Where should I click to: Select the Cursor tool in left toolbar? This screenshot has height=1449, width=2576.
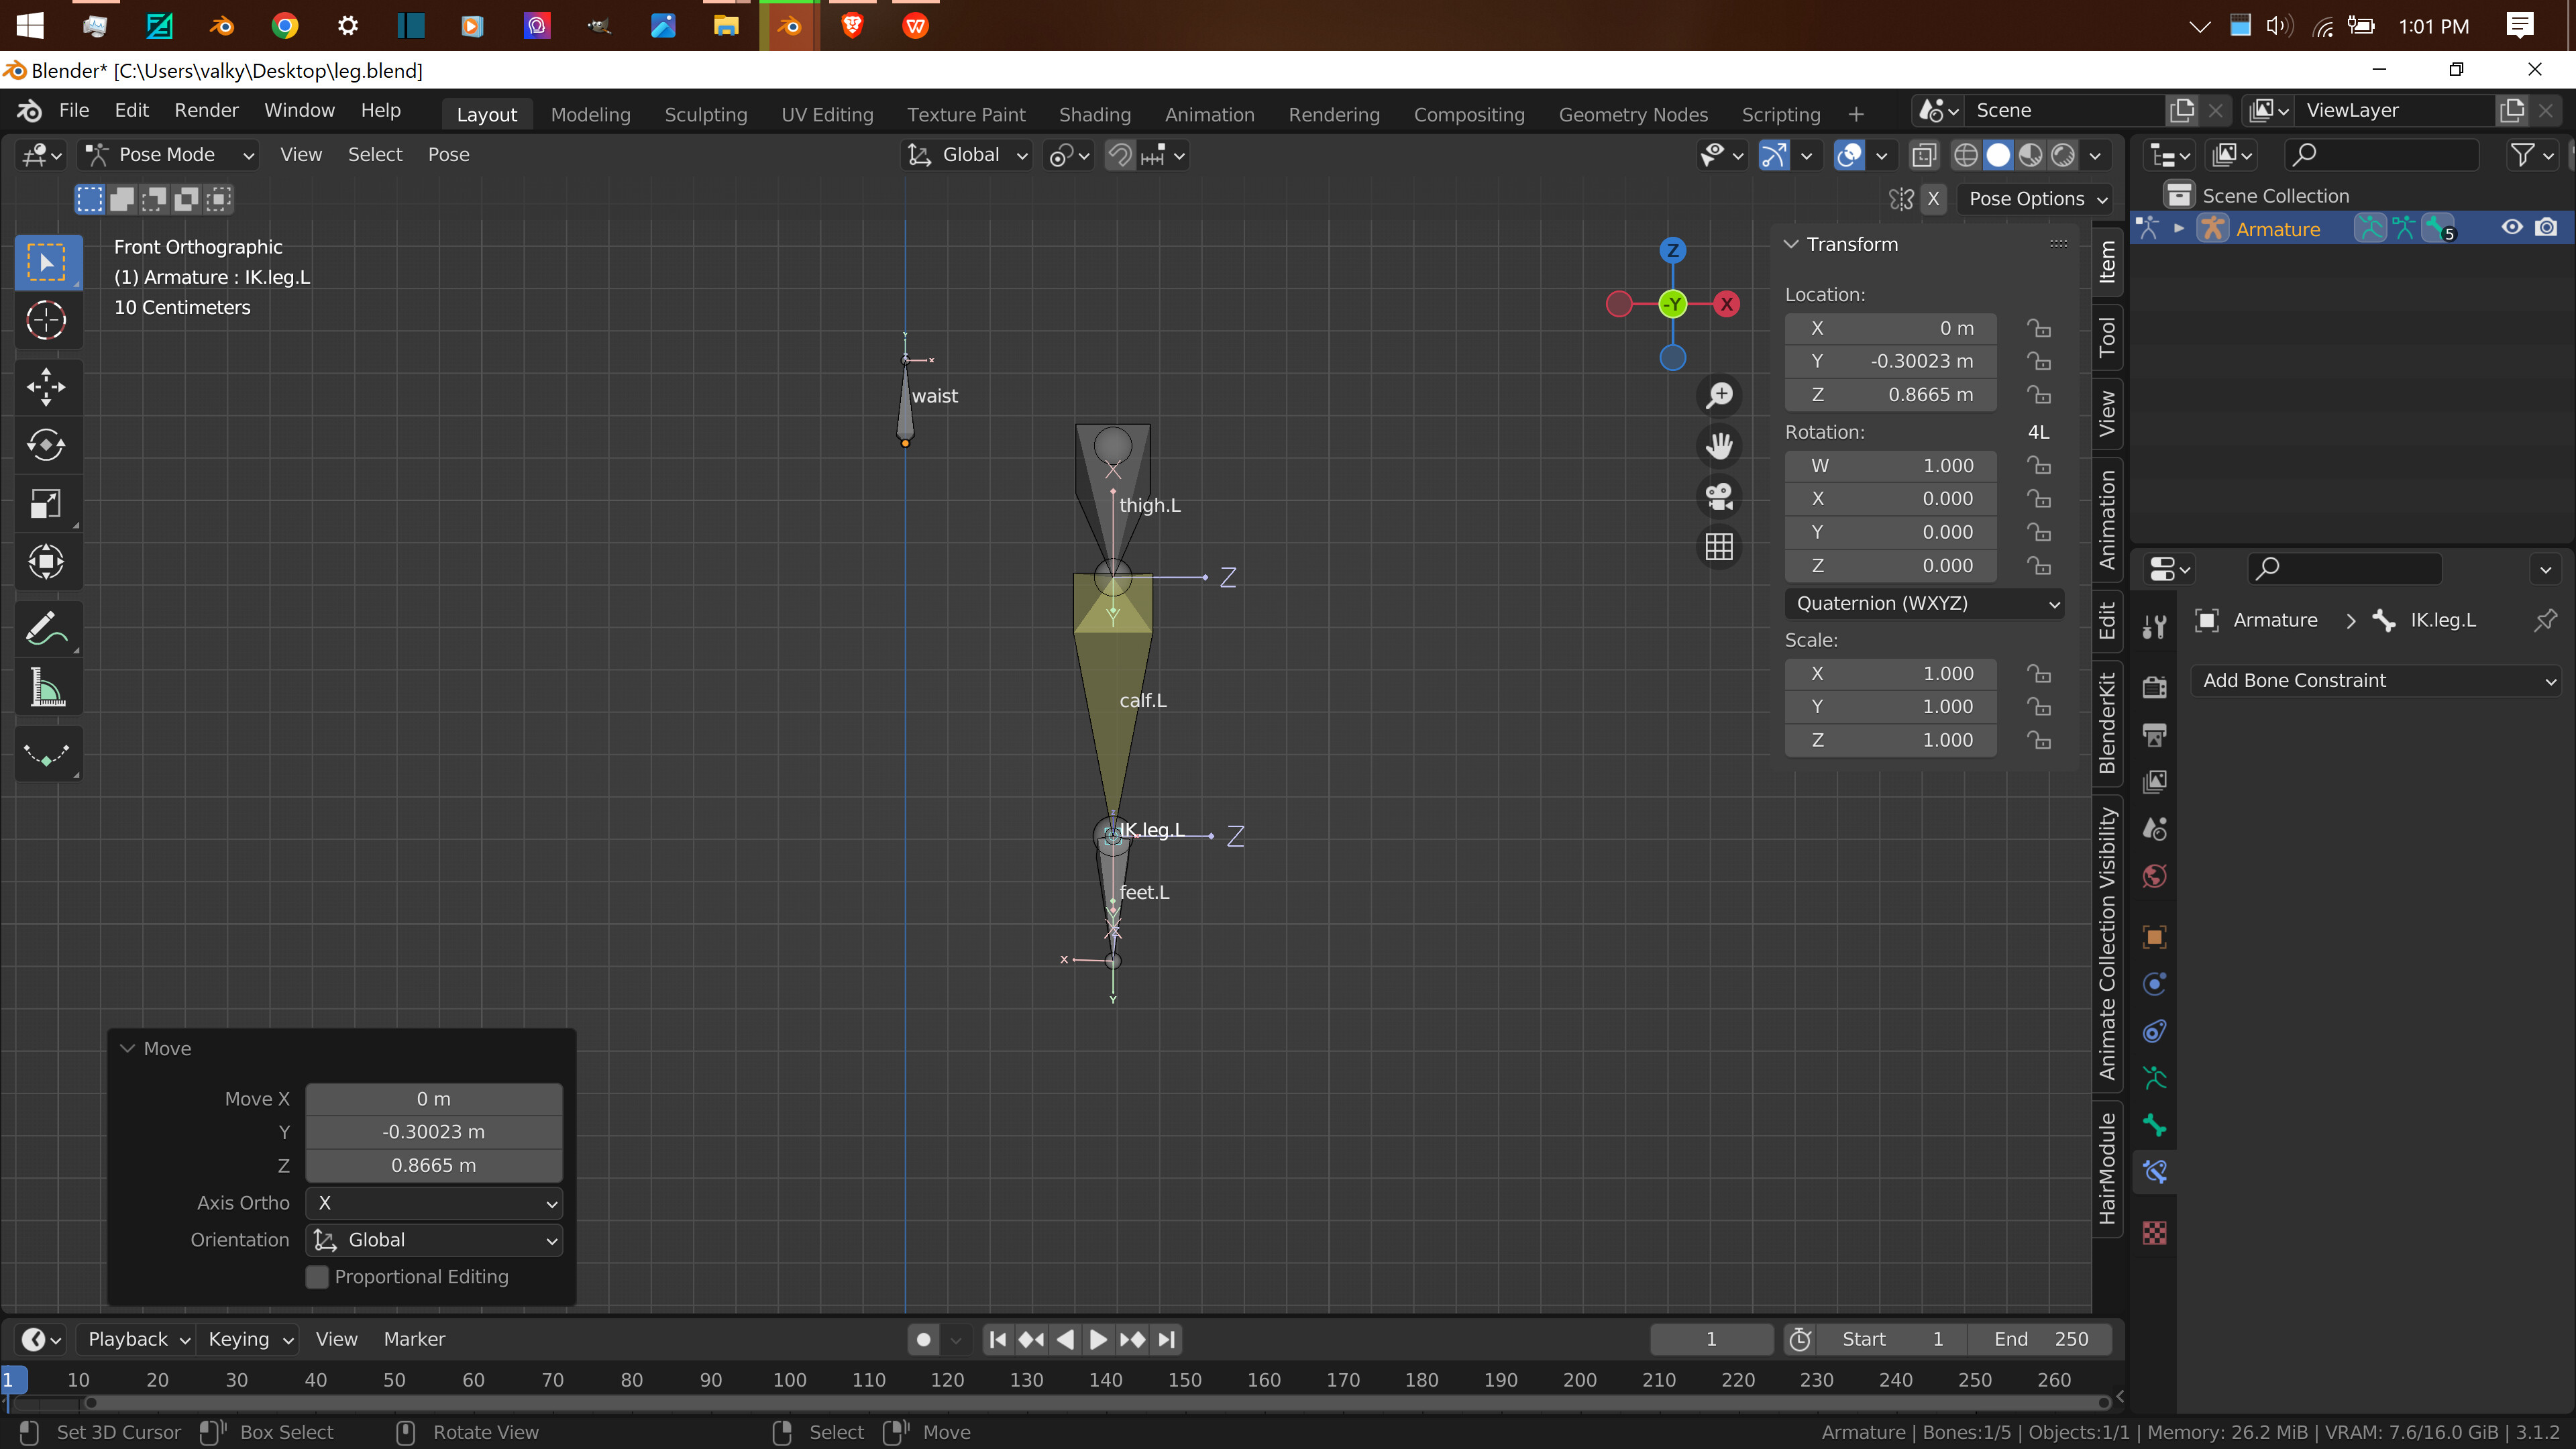click(x=46, y=320)
